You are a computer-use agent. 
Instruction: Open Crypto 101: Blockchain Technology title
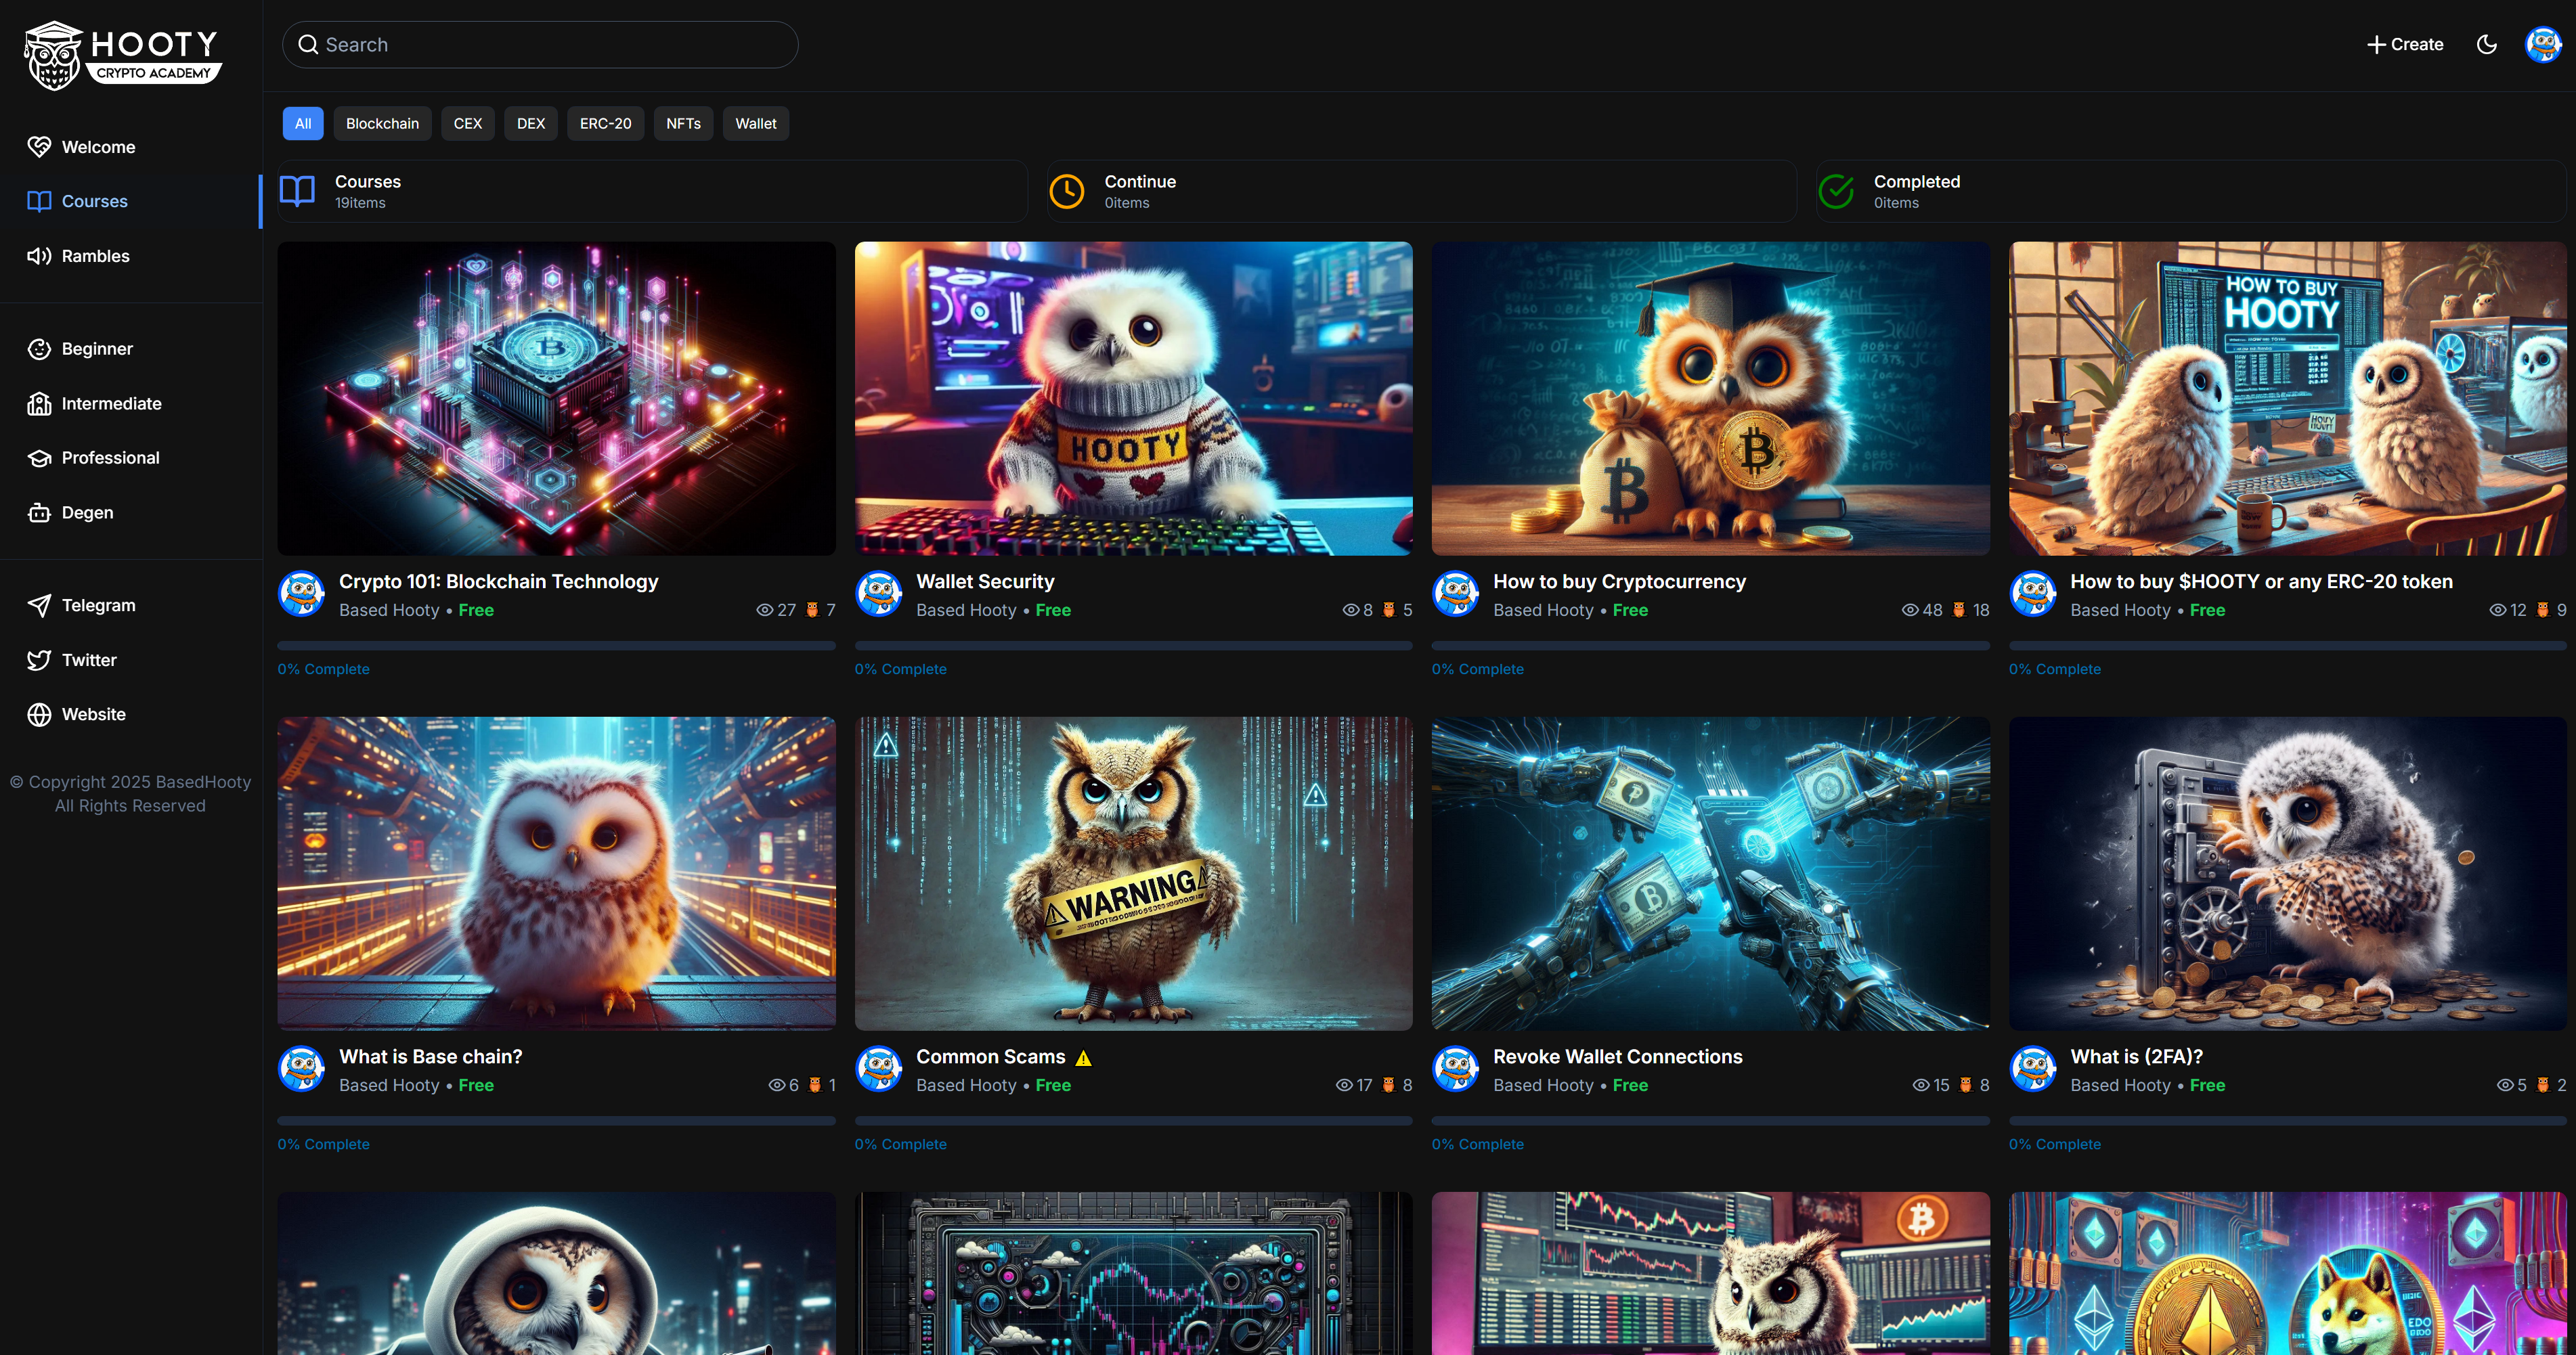tap(498, 582)
